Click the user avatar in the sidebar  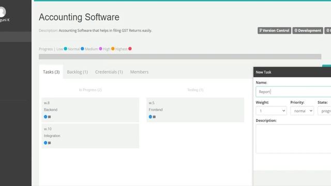2,12
